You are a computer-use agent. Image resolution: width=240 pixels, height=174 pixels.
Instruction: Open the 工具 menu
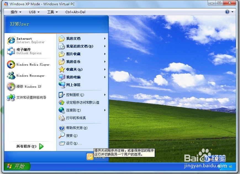52,12
